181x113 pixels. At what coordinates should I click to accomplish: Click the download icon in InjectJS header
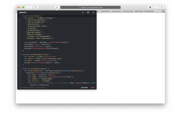click(83, 12)
